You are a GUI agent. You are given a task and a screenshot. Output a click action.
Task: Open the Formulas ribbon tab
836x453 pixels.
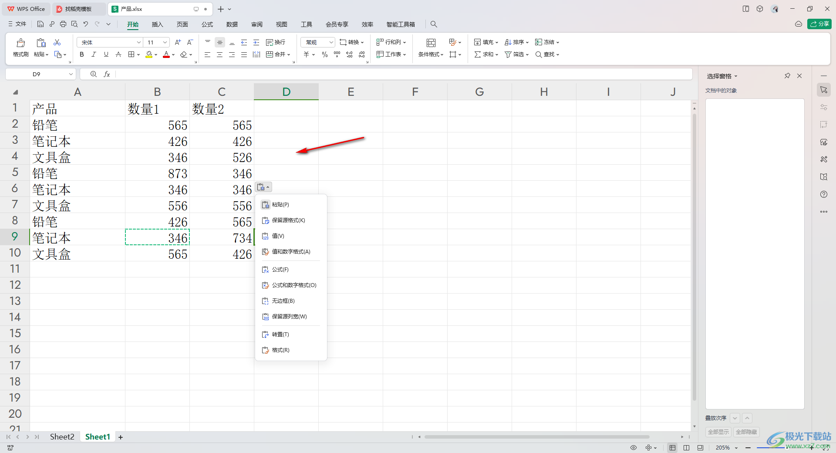click(207, 24)
